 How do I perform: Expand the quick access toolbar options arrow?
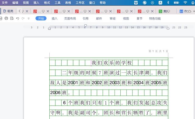click(29, 18)
